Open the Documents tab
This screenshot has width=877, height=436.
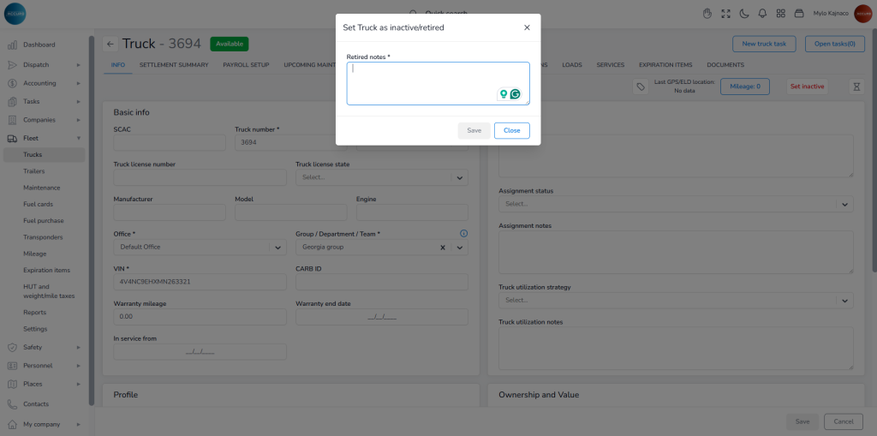click(x=725, y=65)
